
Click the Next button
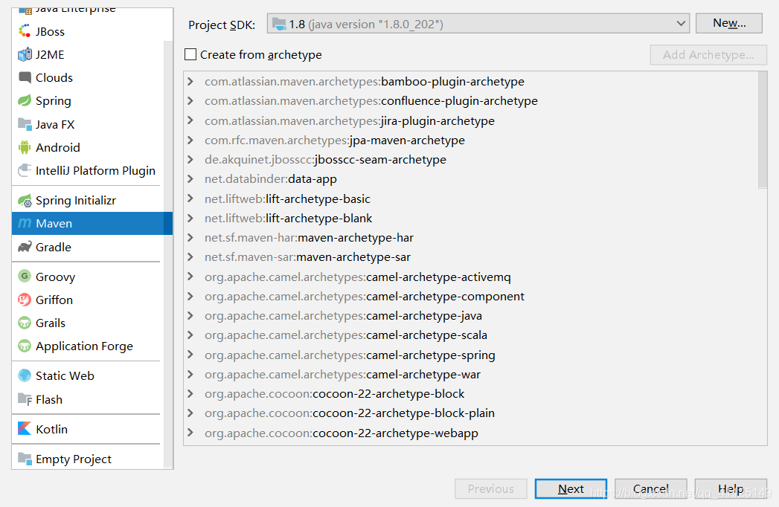(x=571, y=488)
